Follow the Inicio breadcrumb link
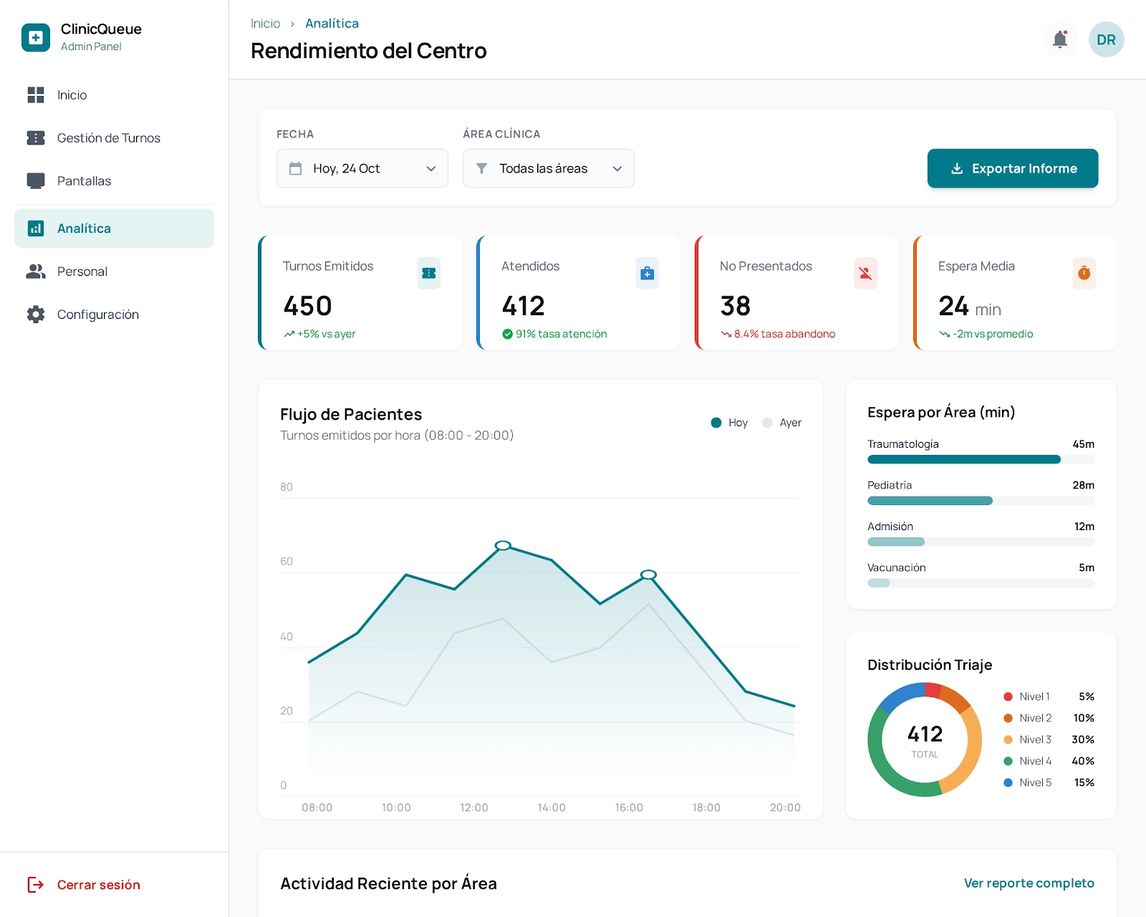Image resolution: width=1146 pixels, height=917 pixels. 265,24
